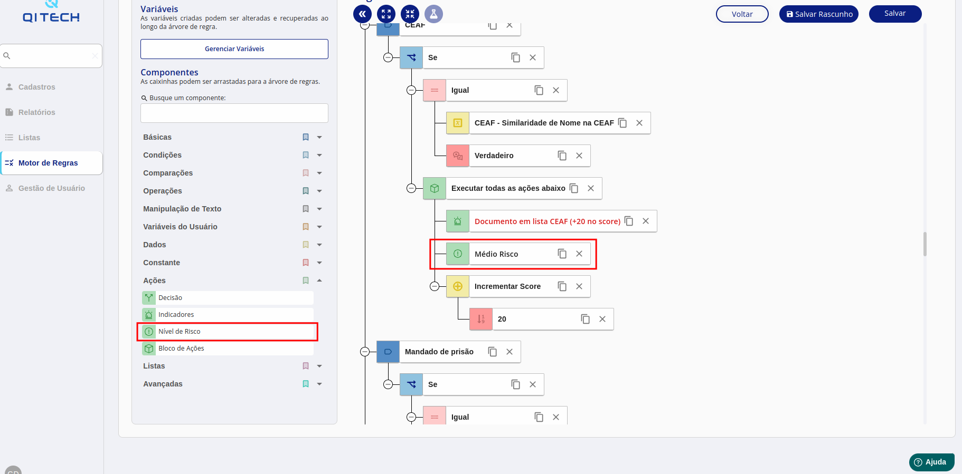
Task: Remove Documento em lista CEAF indicator
Action: [646, 221]
